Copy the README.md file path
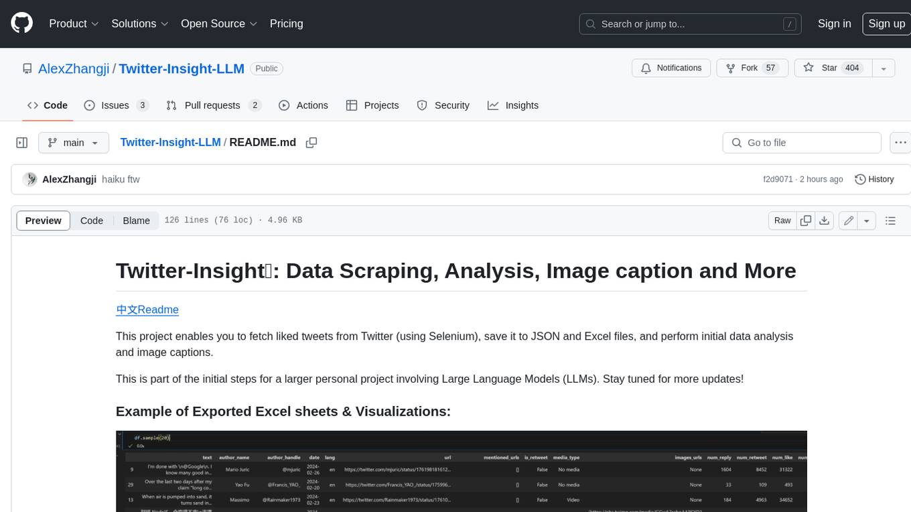911x512 pixels. pos(311,143)
